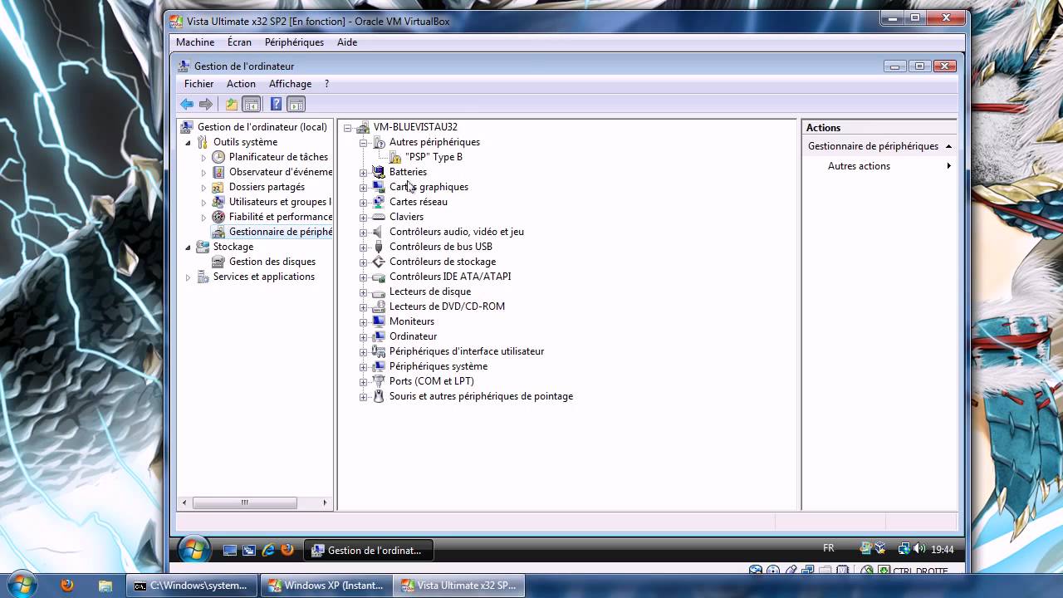Screen dimensions: 1063x598
Task: Click the Planificateur de tâches clock icon
Action: click(x=218, y=157)
